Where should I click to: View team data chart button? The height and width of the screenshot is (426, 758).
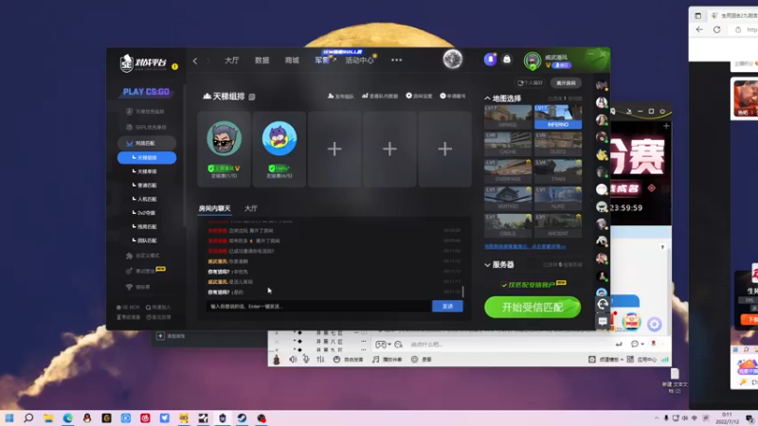380,97
